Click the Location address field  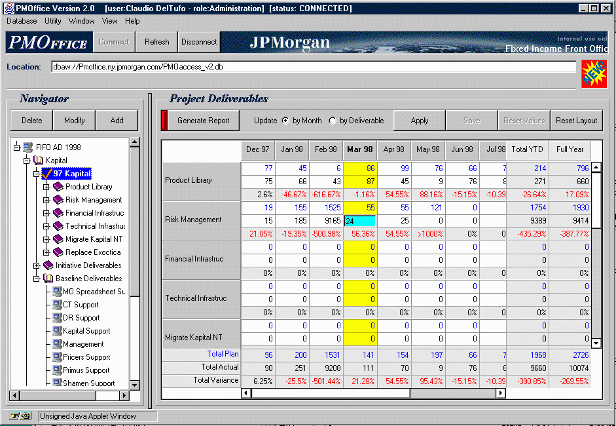[x=314, y=67]
